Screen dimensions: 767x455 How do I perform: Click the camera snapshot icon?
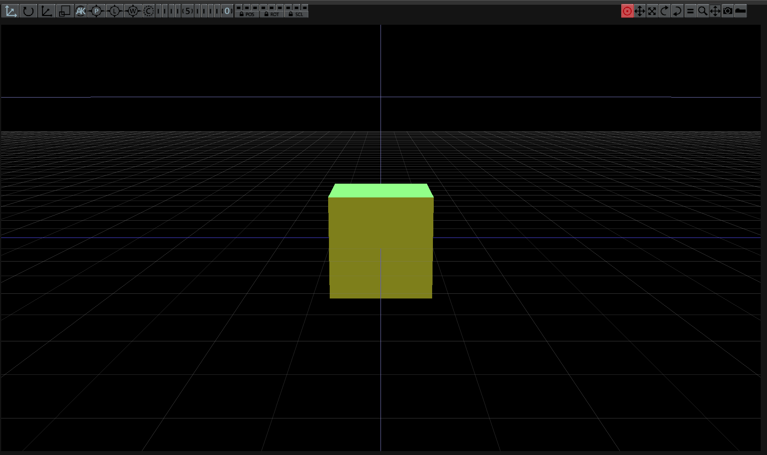pyautogui.click(x=728, y=11)
